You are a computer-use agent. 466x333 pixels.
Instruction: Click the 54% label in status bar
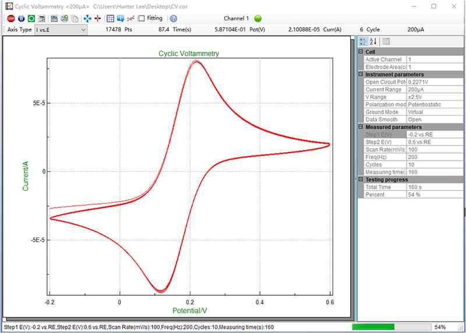pyautogui.click(x=440, y=327)
